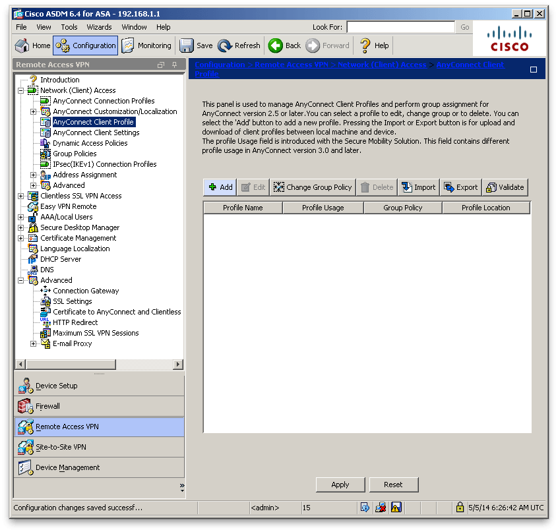Viewport: 558px width, 532px height.
Task: Pin the Remote Access VPN panel
Action: 174,65
